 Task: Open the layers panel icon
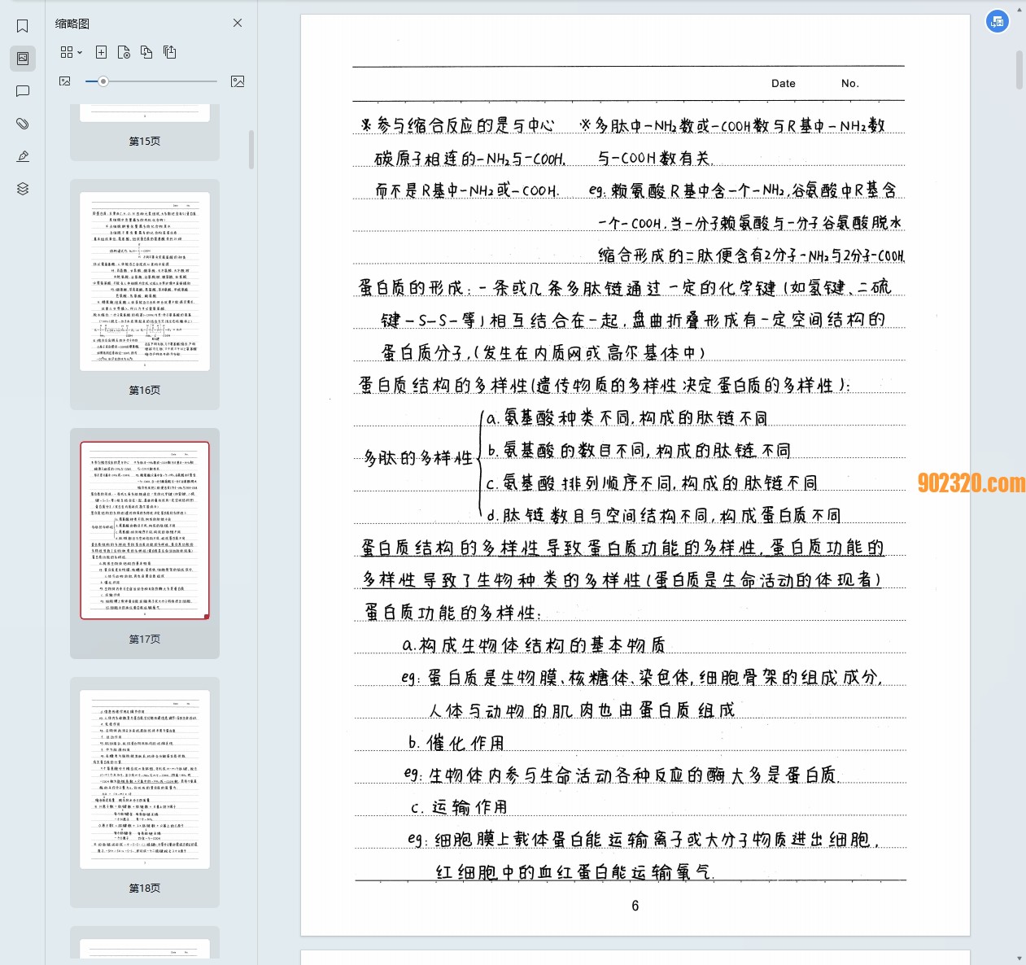(23, 189)
